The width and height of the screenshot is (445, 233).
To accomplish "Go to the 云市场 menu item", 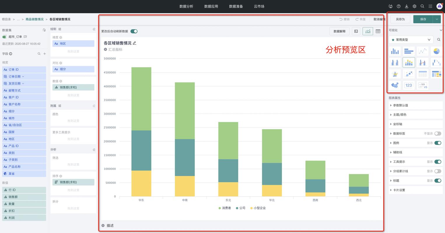I will point(259,6).
